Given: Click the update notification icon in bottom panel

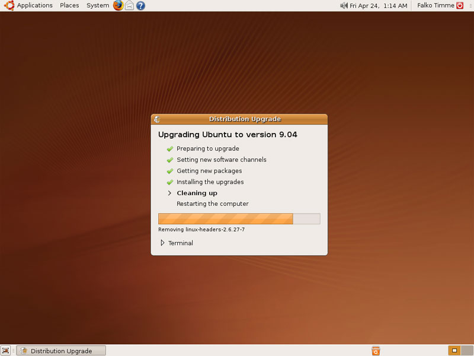Looking at the screenshot, I should (376, 351).
